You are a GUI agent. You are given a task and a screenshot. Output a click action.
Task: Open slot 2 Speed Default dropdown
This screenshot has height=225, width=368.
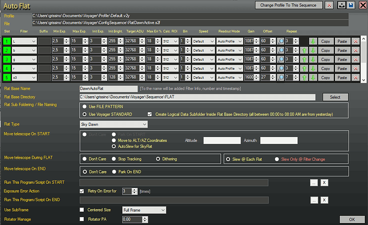203,50
